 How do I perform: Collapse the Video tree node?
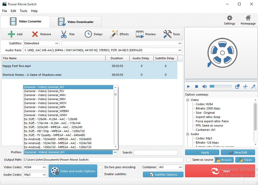(188, 100)
